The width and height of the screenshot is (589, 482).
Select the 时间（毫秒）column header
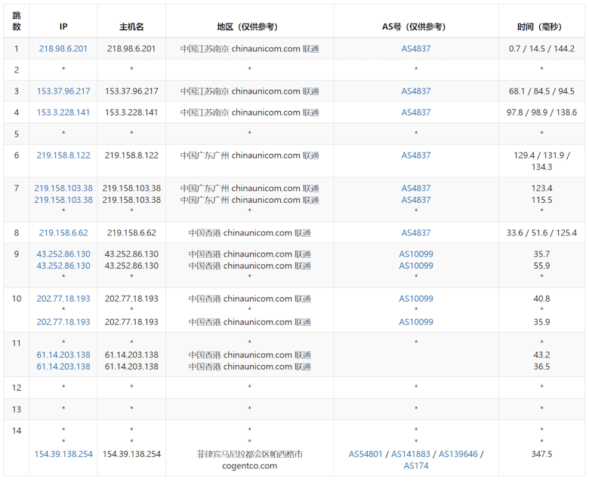541,26
